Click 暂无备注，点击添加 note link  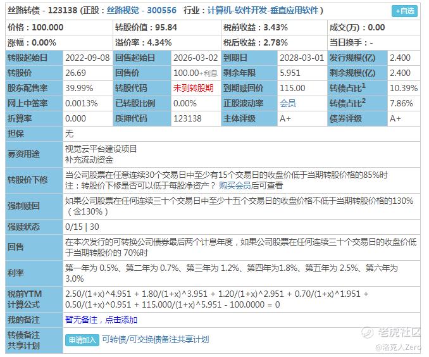click(101, 320)
